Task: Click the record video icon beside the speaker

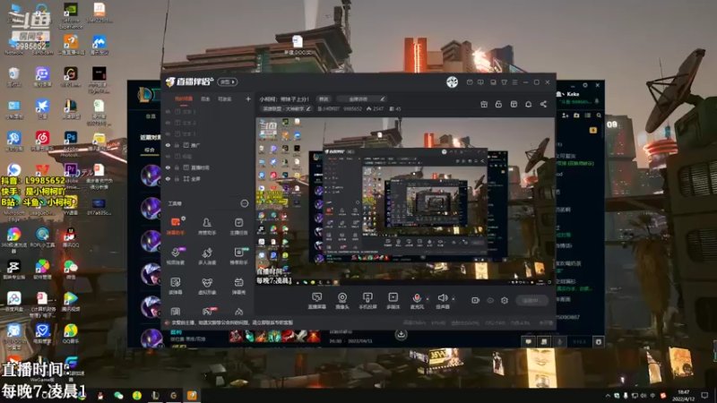Action: (476, 300)
